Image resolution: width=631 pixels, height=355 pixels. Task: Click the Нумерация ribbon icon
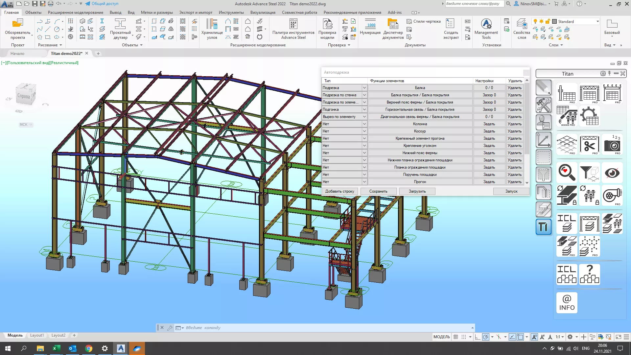[x=370, y=27]
